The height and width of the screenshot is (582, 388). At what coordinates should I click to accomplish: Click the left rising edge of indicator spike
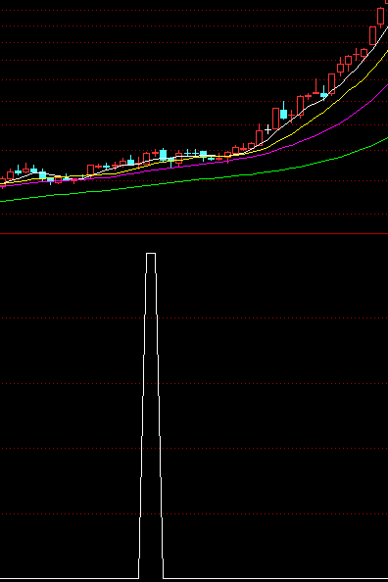(143, 415)
